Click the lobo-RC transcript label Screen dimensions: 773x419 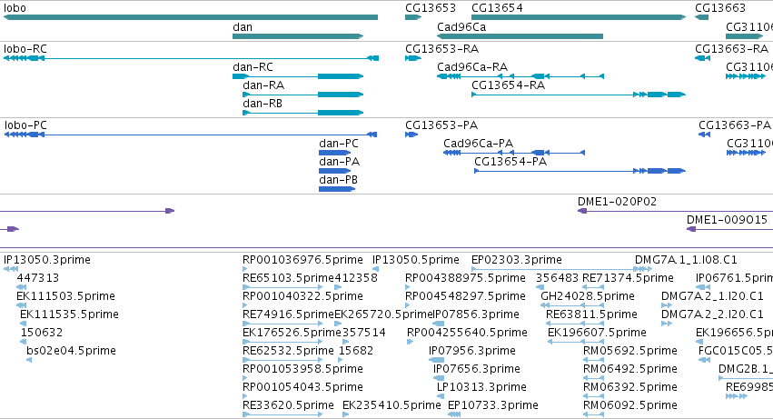(25, 49)
